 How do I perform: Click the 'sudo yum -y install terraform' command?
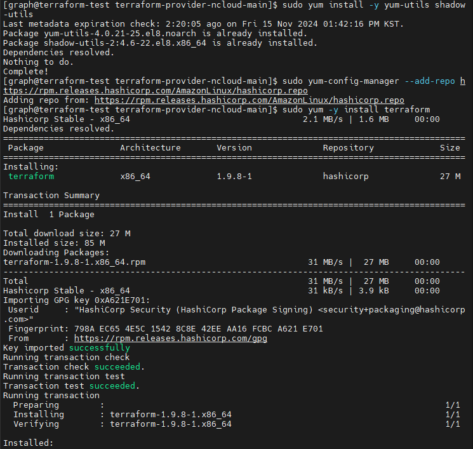[356, 110]
